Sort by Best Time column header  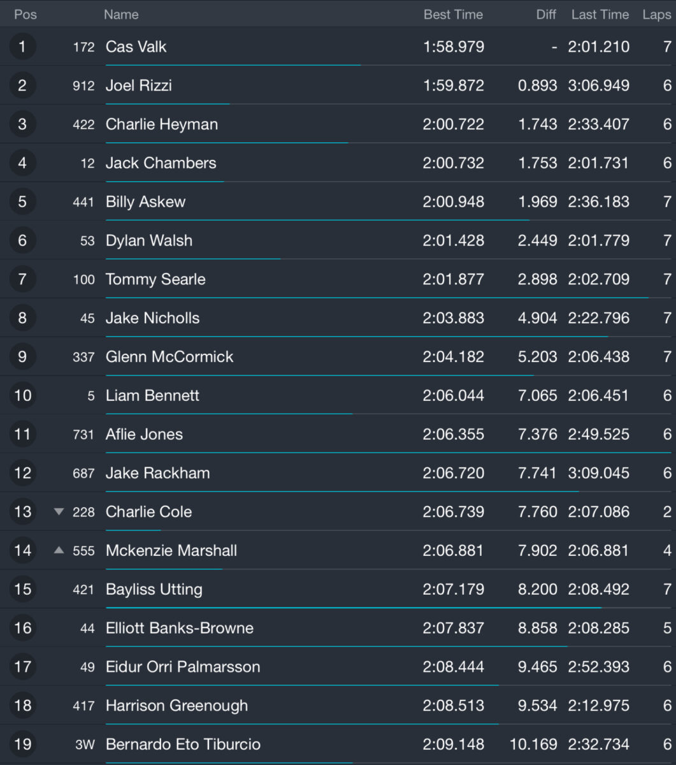(x=453, y=14)
